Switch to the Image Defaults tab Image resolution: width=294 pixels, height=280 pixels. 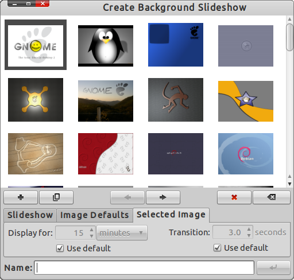coord(95,215)
